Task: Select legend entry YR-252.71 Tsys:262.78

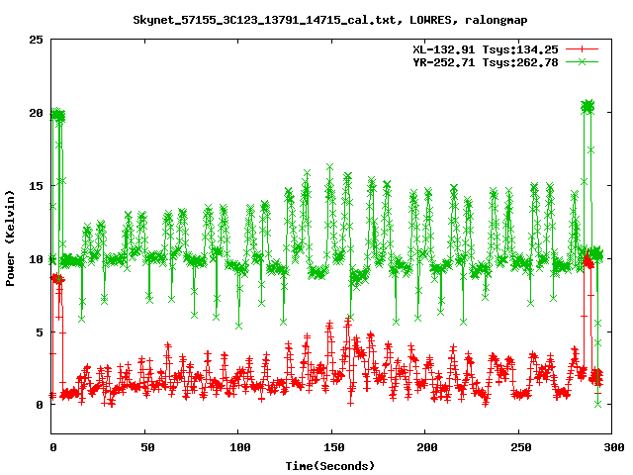Action: pyautogui.click(x=486, y=62)
